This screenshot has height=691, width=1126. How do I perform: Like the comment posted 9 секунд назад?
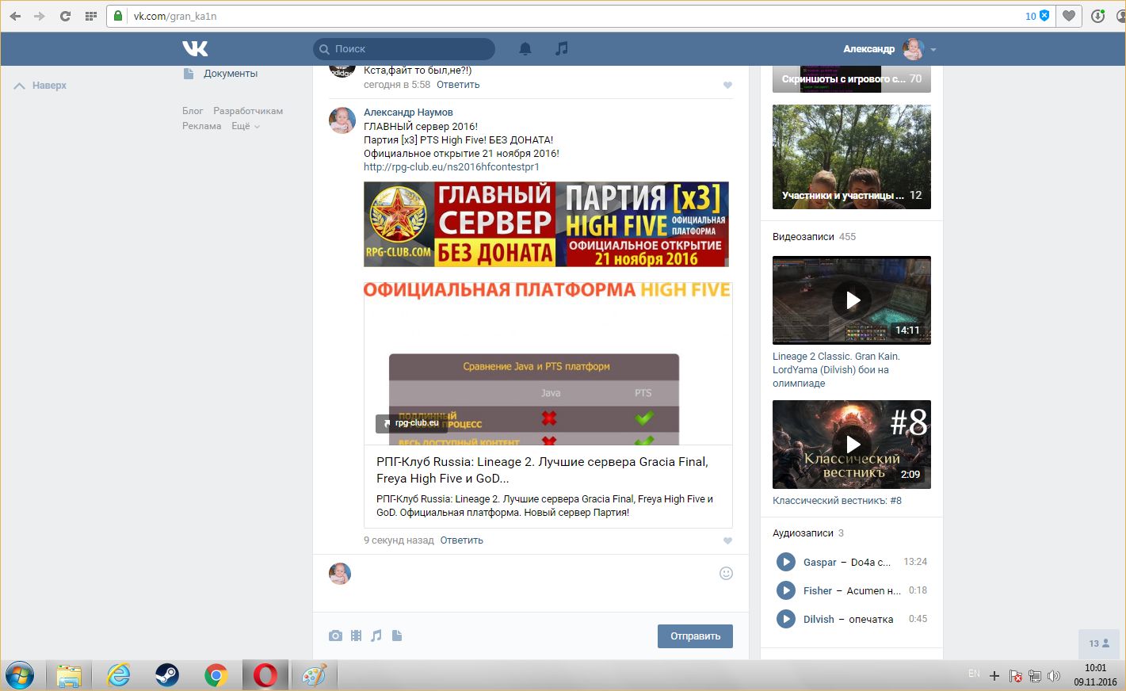coord(727,541)
